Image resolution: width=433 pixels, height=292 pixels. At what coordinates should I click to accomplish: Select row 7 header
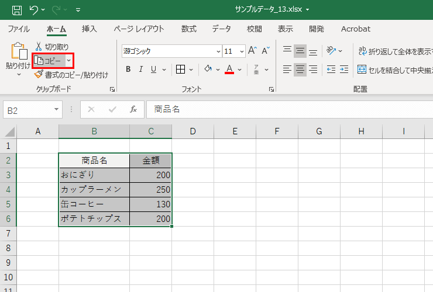coord(8,234)
